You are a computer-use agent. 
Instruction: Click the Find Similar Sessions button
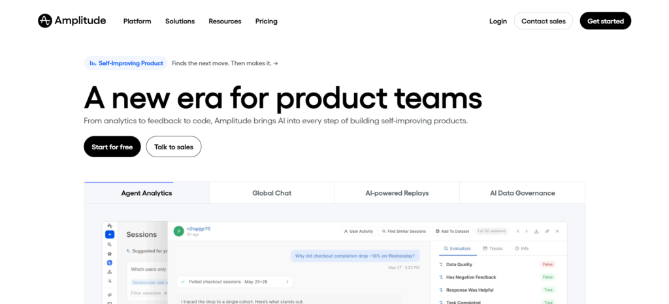(404, 231)
